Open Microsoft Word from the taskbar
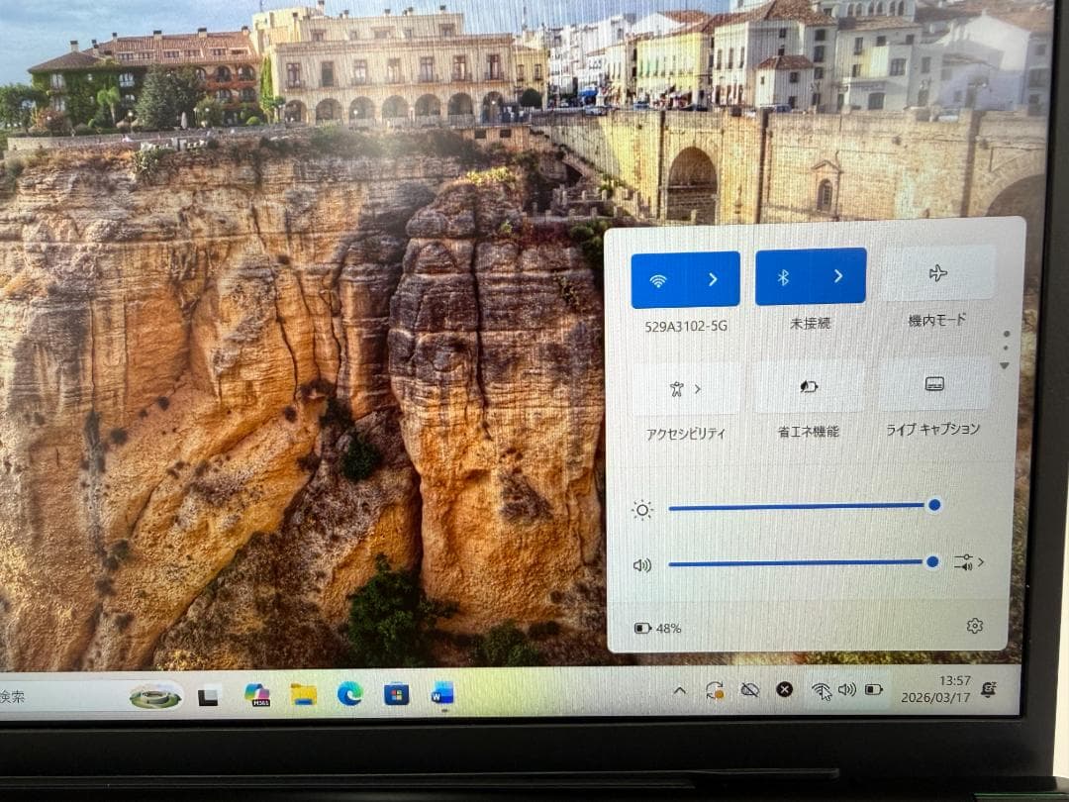Image resolution: width=1069 pixels, height=802 pixels. click(x=441, y=693)
